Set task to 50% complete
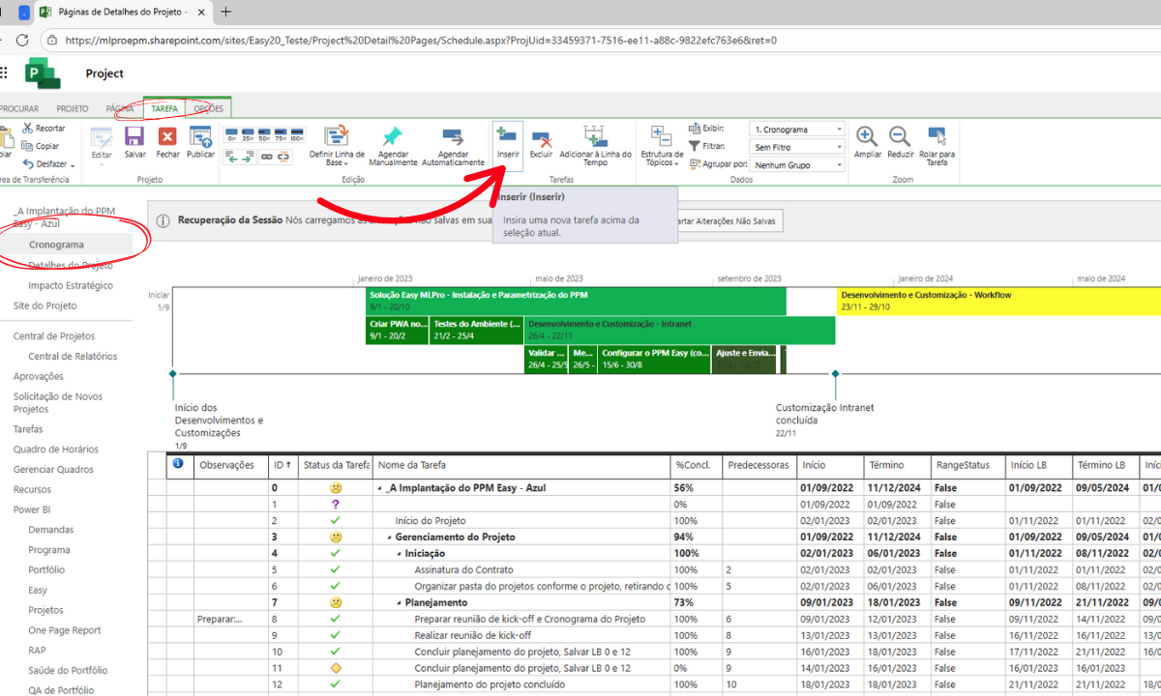Viewport: 1161px width, 696px height. 265,137
